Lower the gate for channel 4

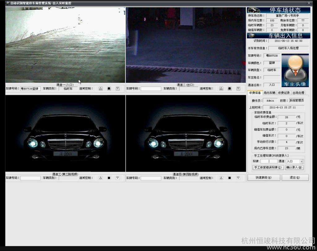pos(238,178)
